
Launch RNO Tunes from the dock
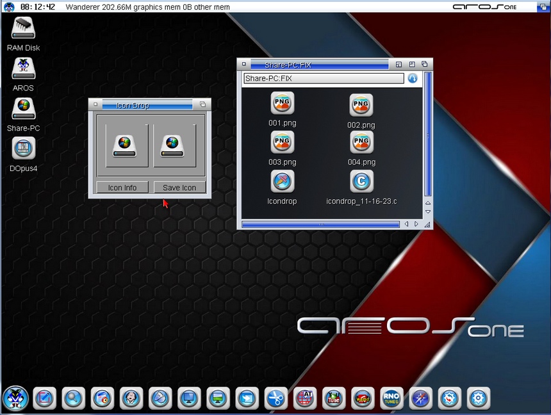(391, 398)
